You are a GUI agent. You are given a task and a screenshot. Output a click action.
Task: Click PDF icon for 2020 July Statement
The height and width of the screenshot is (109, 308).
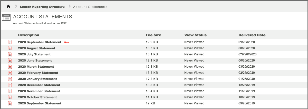tap(10, 54)
